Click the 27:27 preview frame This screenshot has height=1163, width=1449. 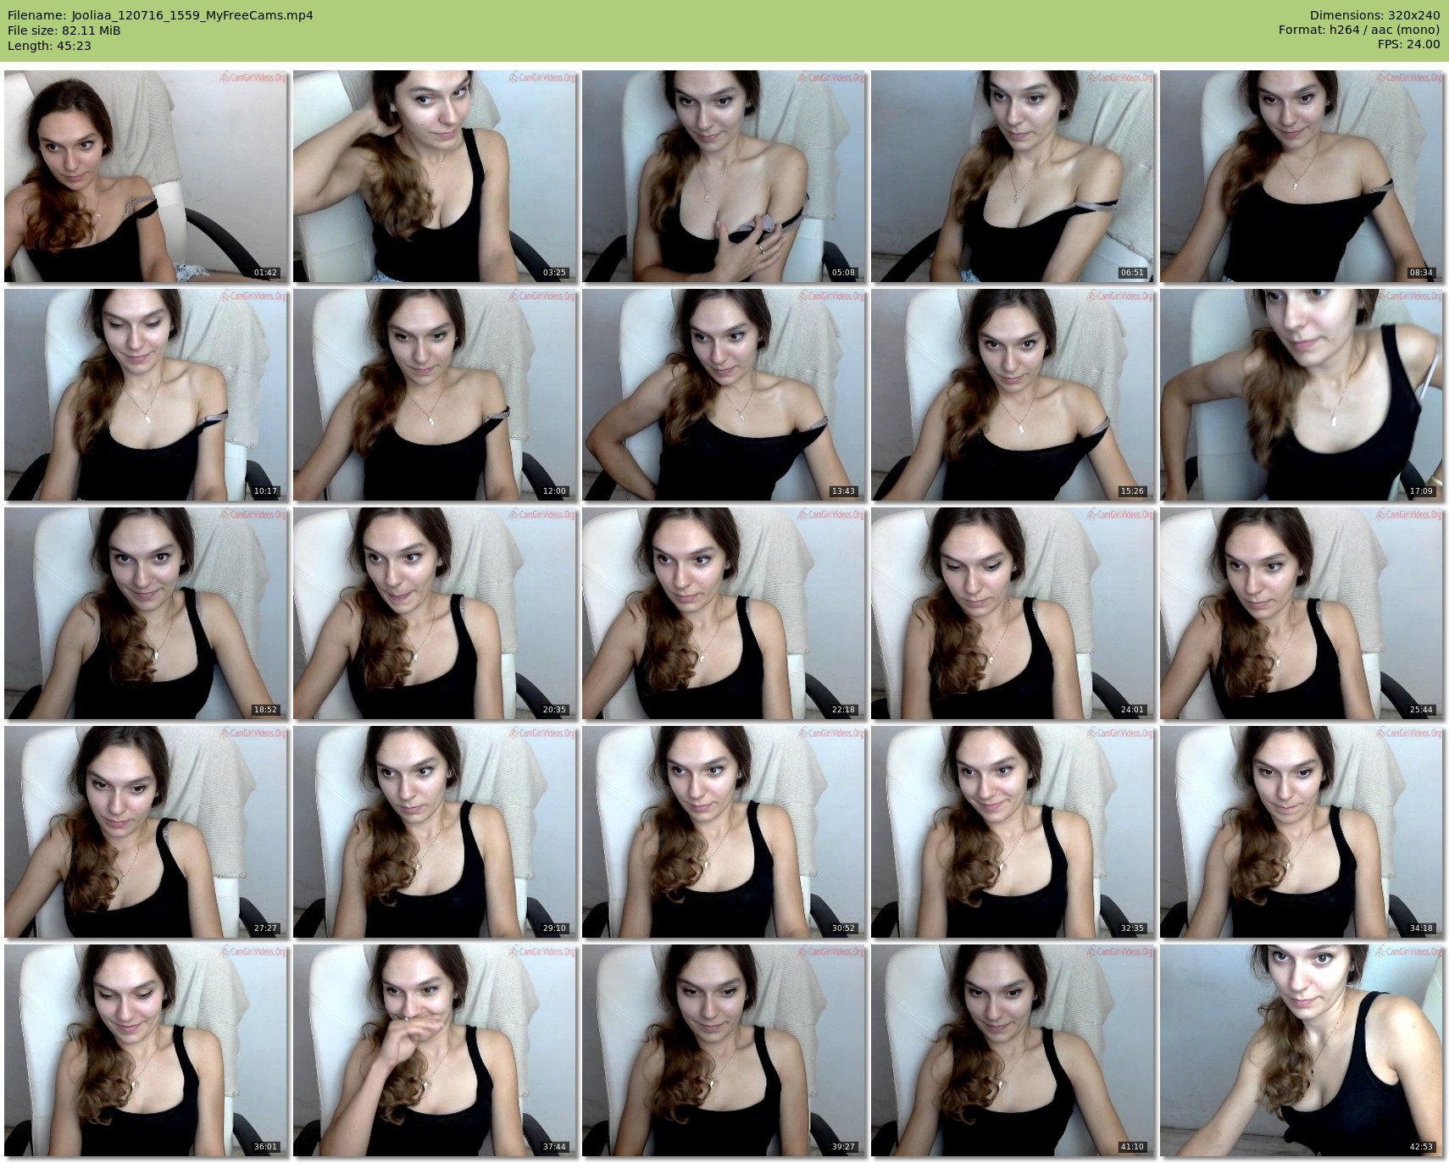point(146,832)
